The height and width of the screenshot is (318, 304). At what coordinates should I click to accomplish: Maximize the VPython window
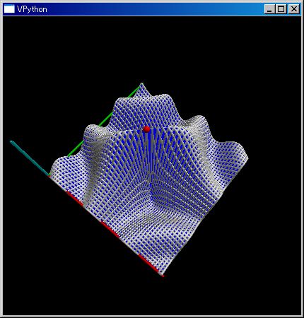281,9
